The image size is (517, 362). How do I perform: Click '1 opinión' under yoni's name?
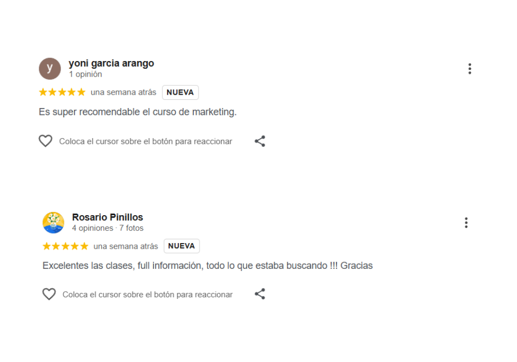pyautogui.click(x=86, y=74)
